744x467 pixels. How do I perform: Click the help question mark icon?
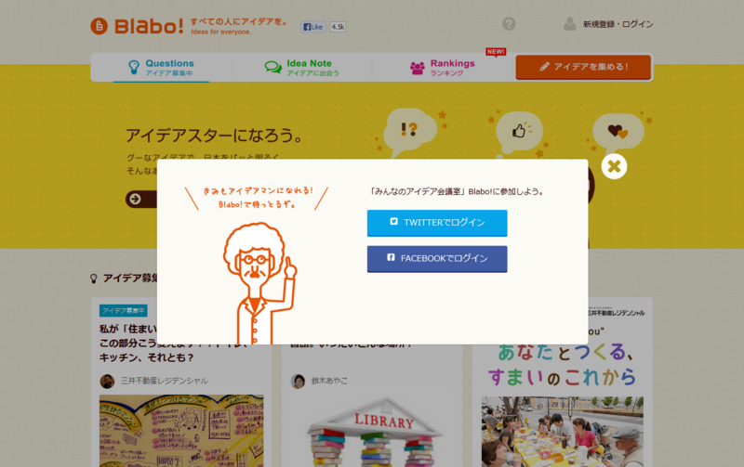coord(509,24)
